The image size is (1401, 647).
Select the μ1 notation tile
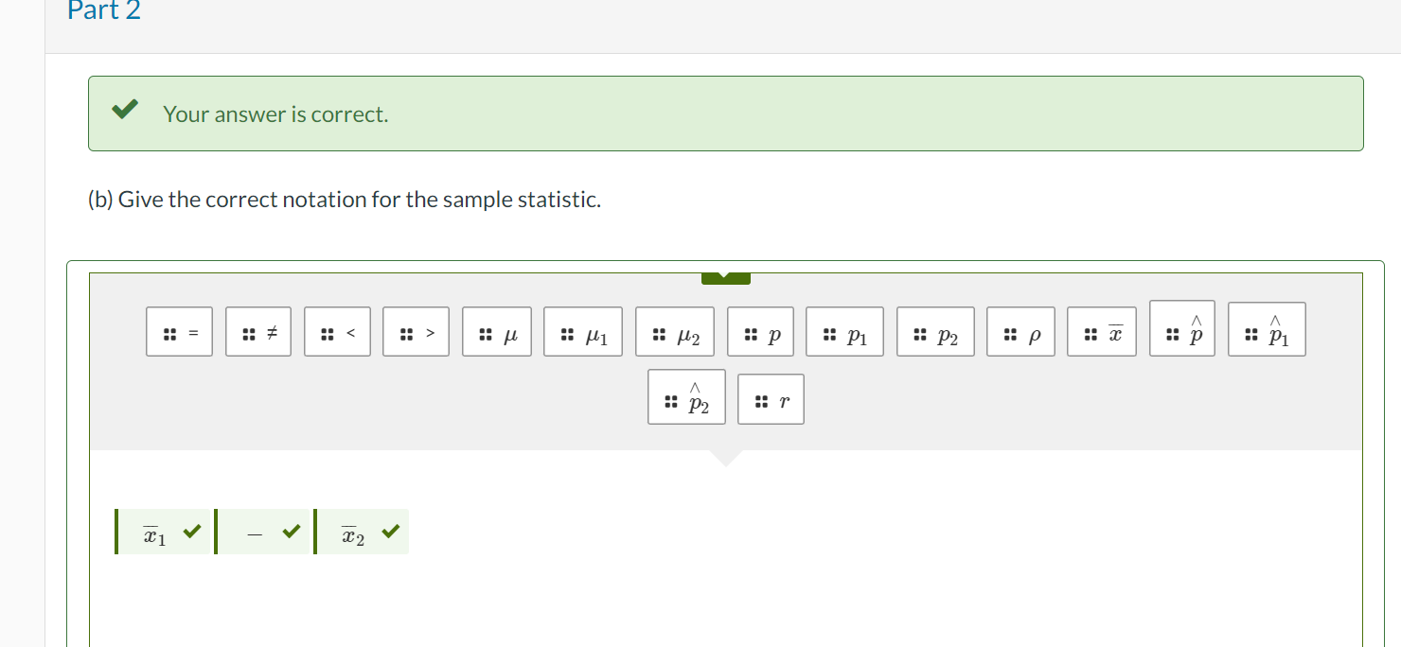coord(582,332)
